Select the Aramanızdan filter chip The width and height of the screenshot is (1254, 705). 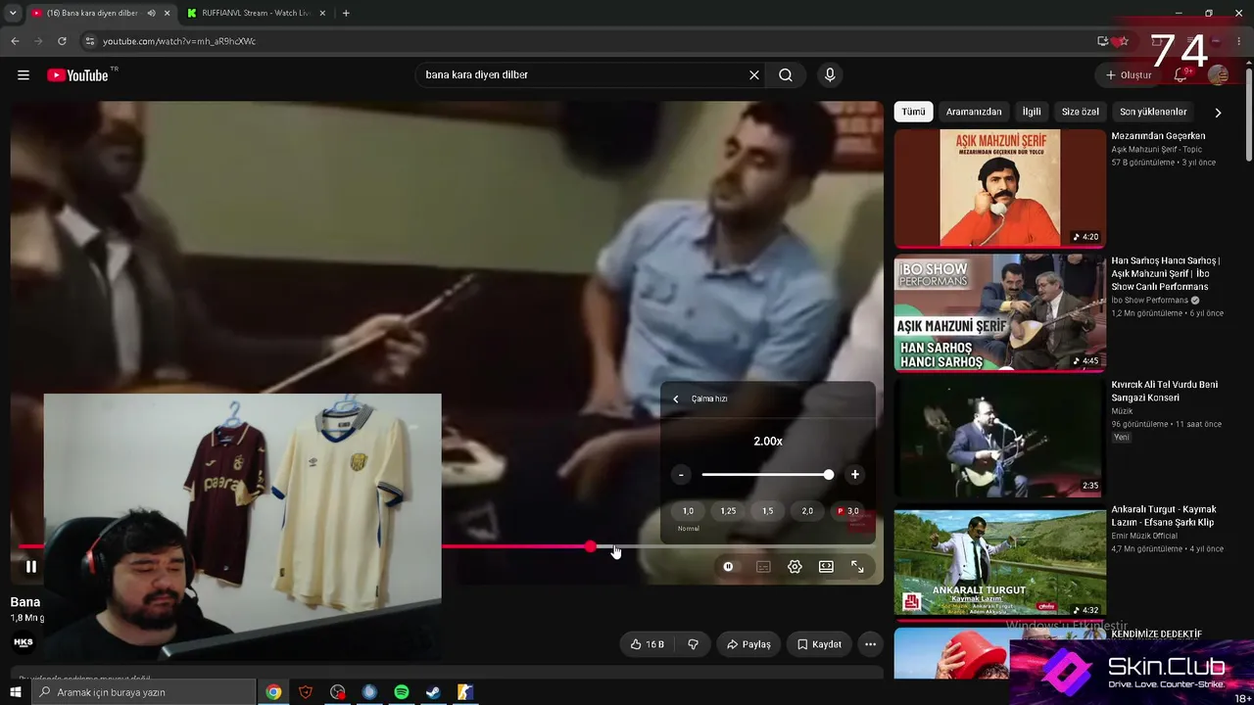[x=974, y=112]
